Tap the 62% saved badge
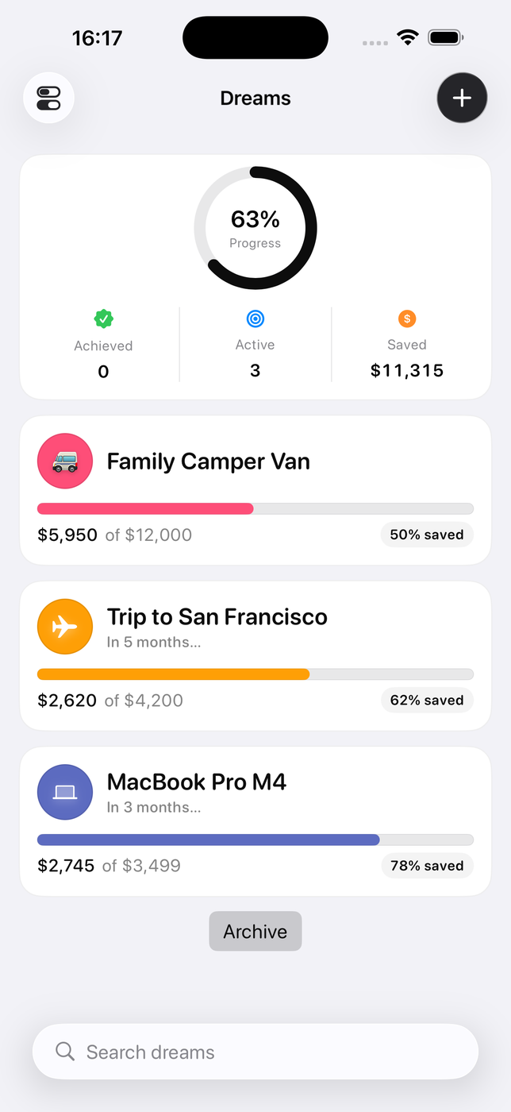 (x=427, y=700)
